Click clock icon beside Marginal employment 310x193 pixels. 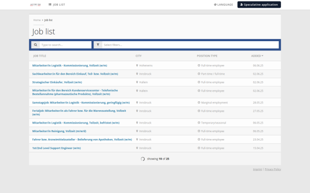tap(199, 102)
